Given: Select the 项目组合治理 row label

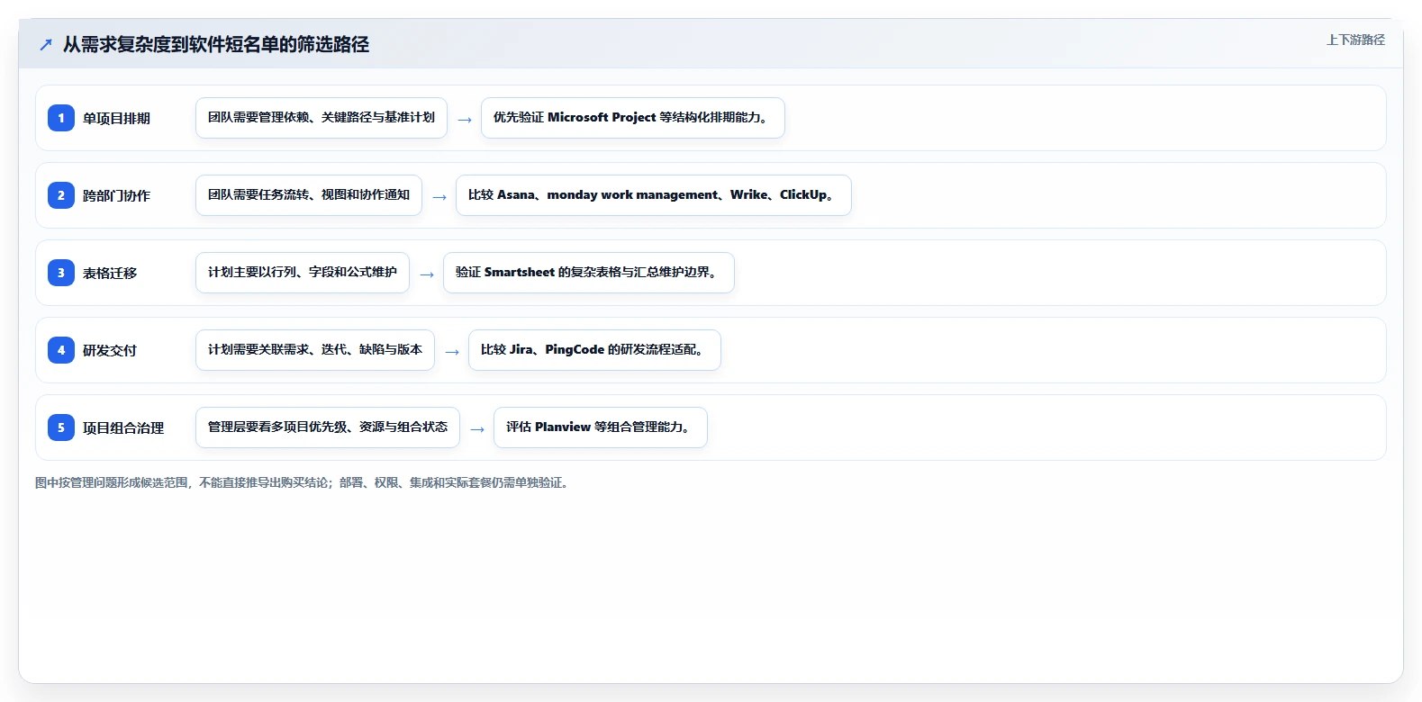Looking at the screenshot, I should (123, 427).
